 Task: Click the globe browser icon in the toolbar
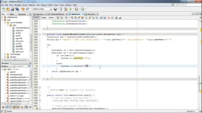[55, 9]
